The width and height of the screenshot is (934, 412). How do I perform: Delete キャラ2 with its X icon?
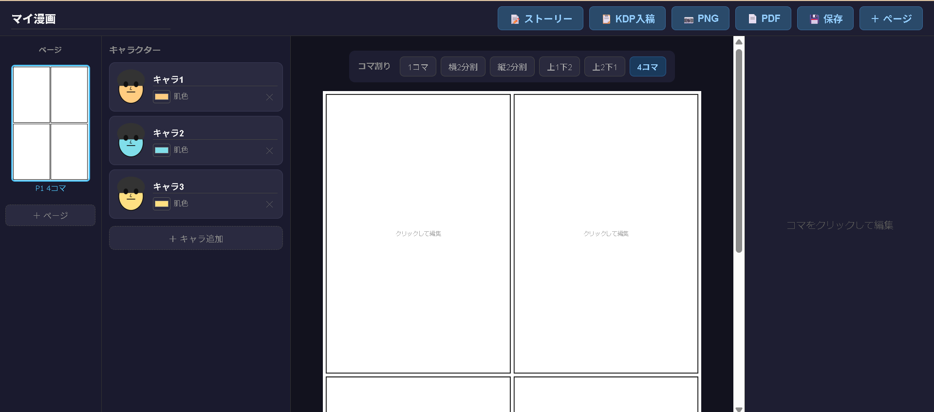pyautogui.click(x=269, y=150)
